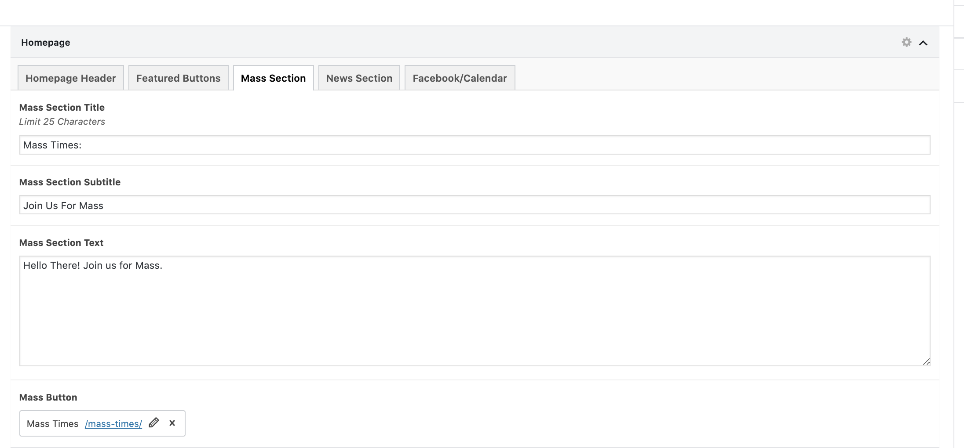Focus the Mass Section Title field

click(474, 145)
